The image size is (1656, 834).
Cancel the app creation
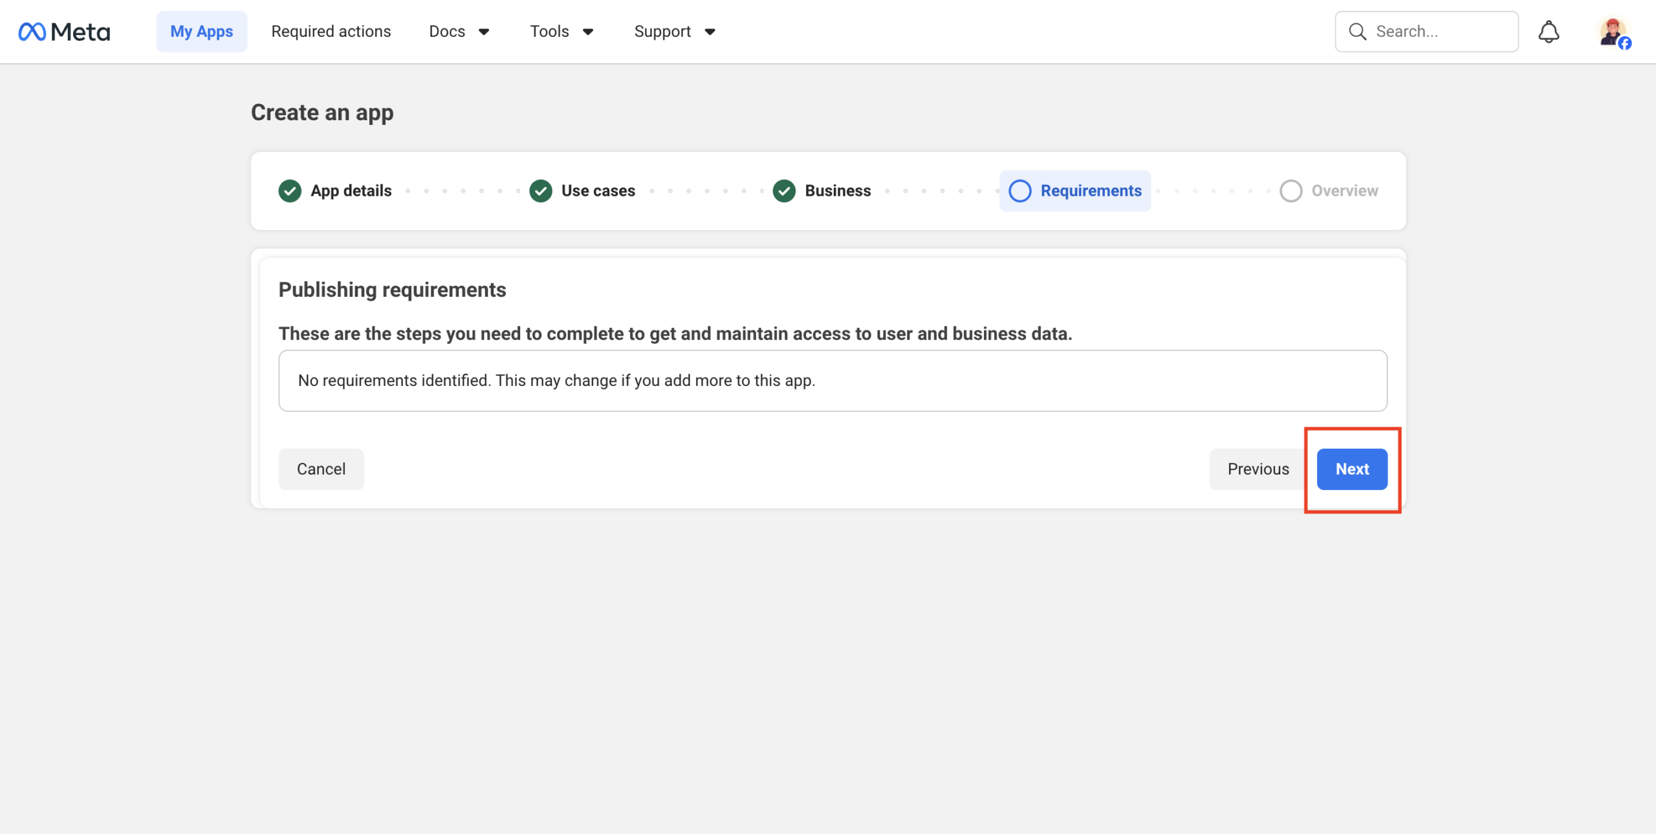tap(321, 469)
